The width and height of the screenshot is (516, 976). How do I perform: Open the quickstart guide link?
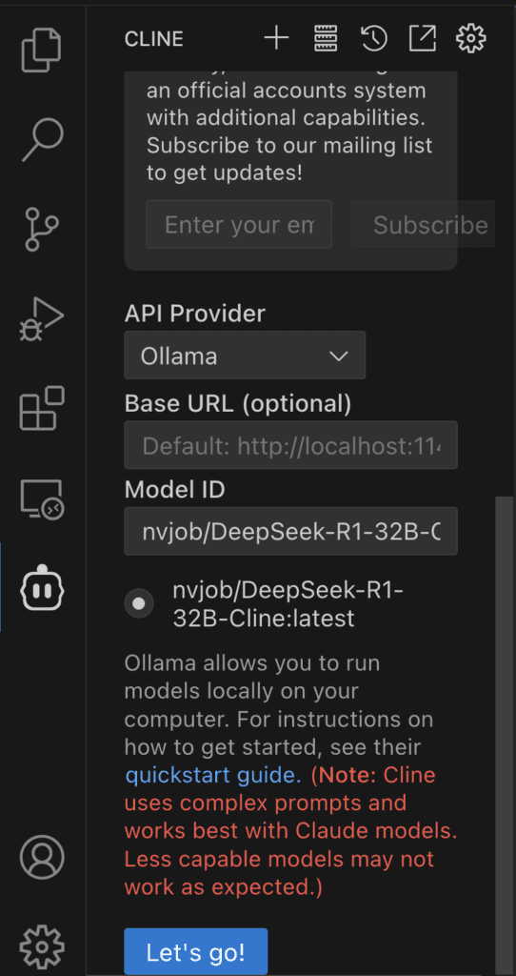(x=213, y=775)
